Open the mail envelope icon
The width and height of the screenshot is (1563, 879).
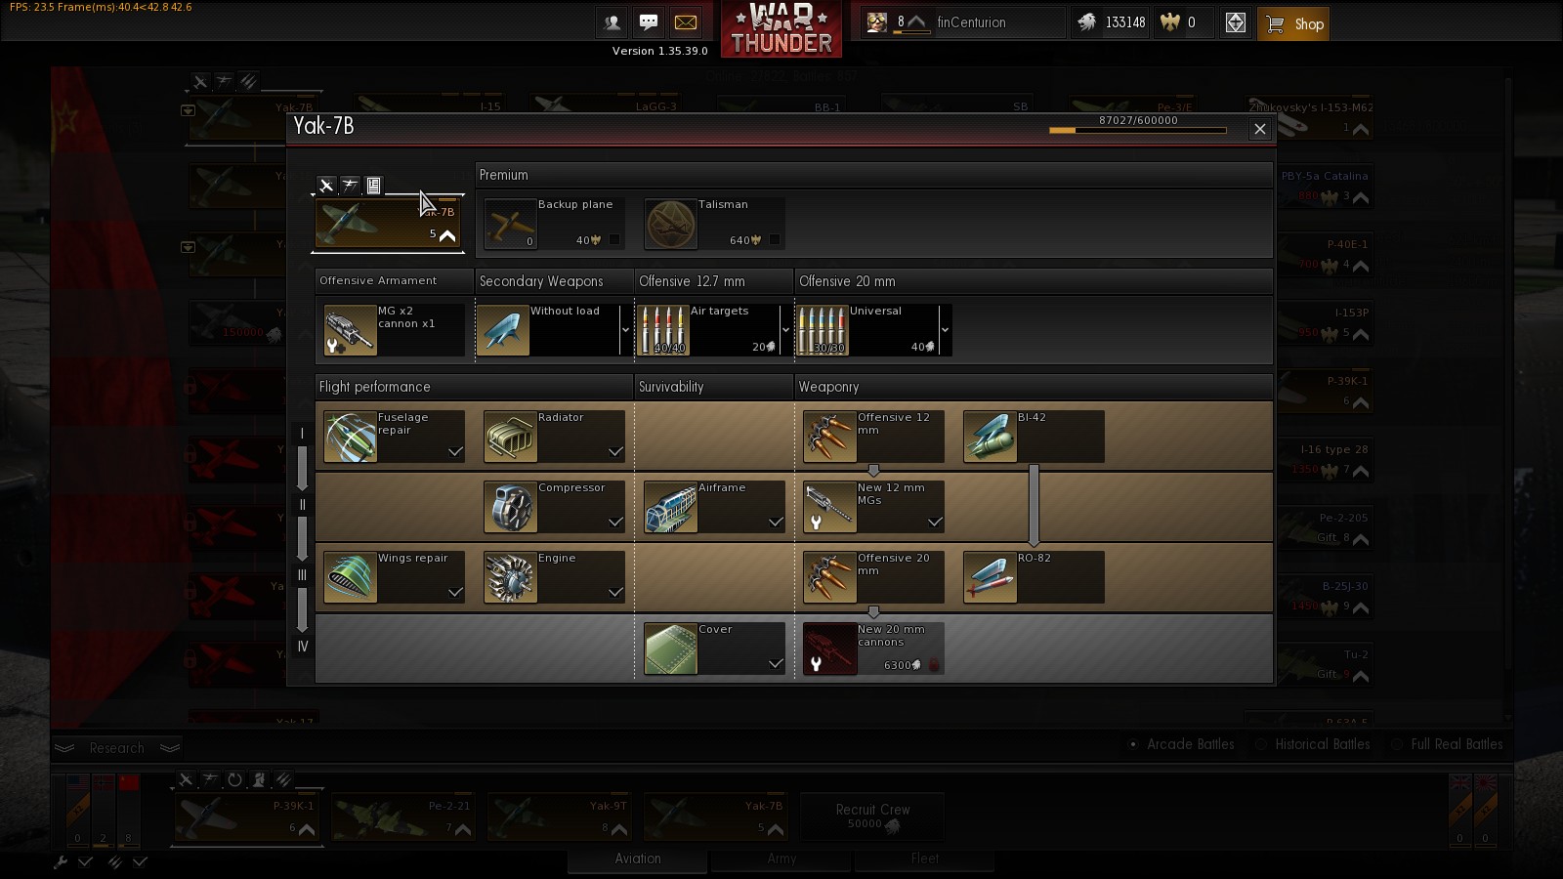click(x=686, y=22)
